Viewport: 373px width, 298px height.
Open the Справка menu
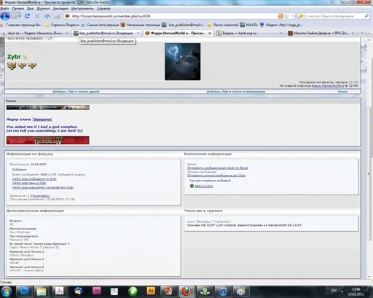pos(103,9)
